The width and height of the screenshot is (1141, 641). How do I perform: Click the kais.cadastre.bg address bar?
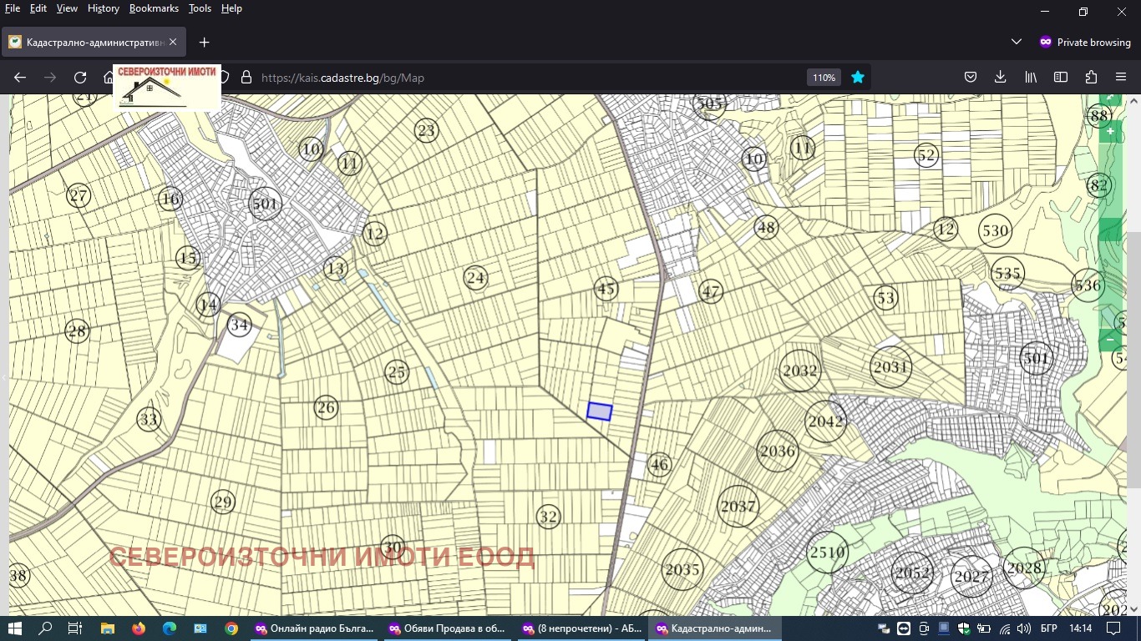click(x=501, y=78)
